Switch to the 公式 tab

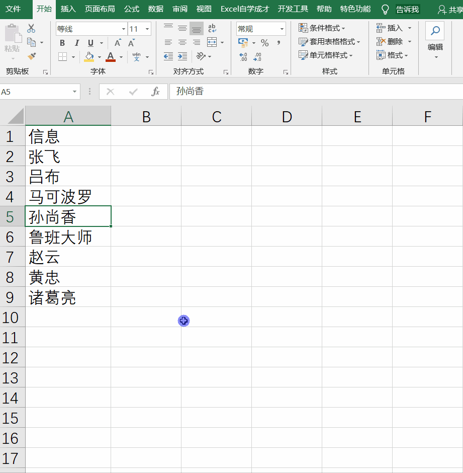point(132,9)
